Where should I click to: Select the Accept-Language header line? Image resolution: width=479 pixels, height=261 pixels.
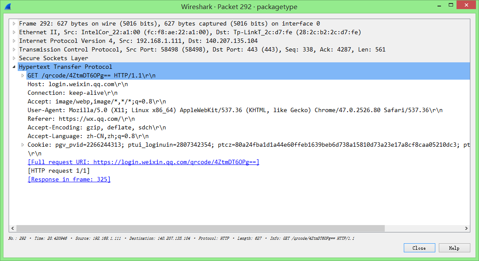[x=88, y=136]
